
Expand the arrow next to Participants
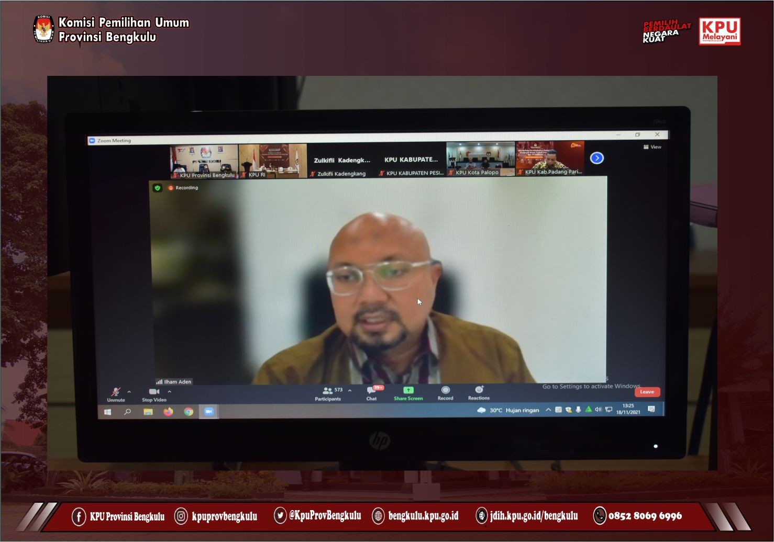[x=350, y=390]
